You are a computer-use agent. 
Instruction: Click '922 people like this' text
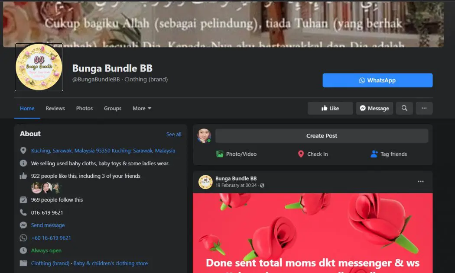point(86,176)
